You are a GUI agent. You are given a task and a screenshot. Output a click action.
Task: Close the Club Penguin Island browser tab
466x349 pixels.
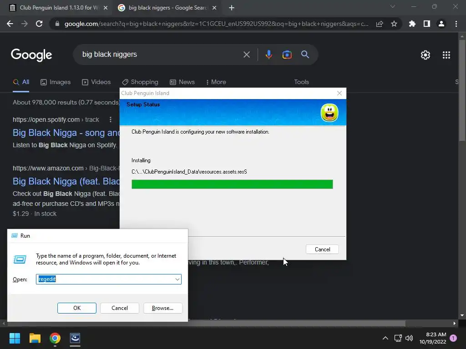point(106,8)
